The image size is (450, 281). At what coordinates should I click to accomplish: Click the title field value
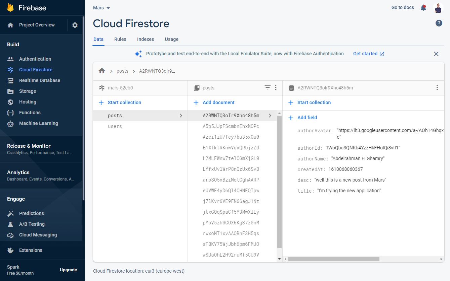click(349, 191)
